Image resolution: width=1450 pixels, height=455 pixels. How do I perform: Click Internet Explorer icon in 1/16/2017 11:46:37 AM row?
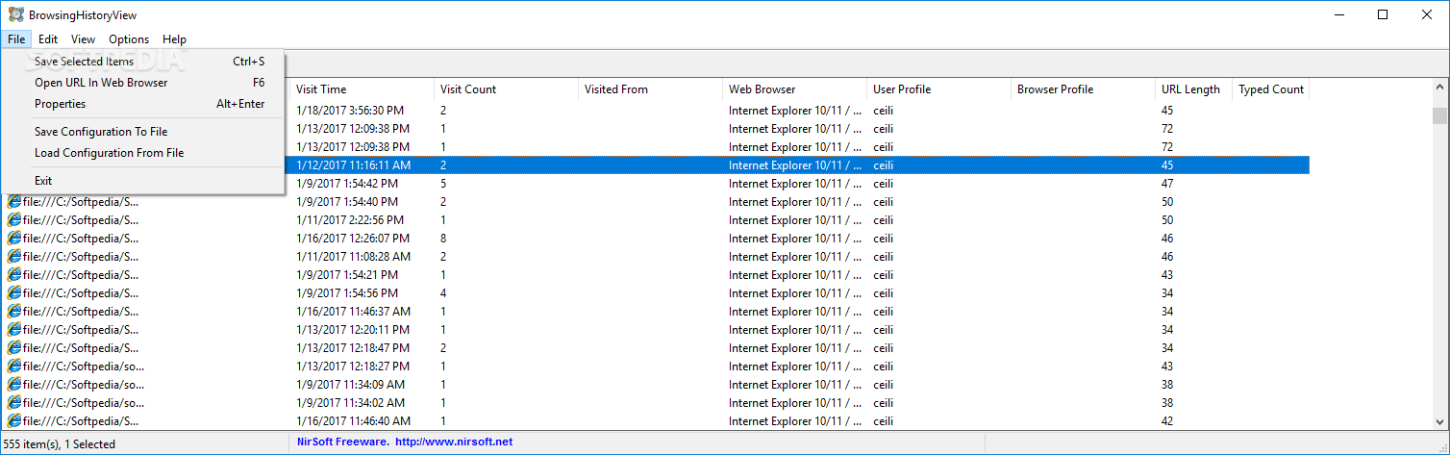point(14,312)
